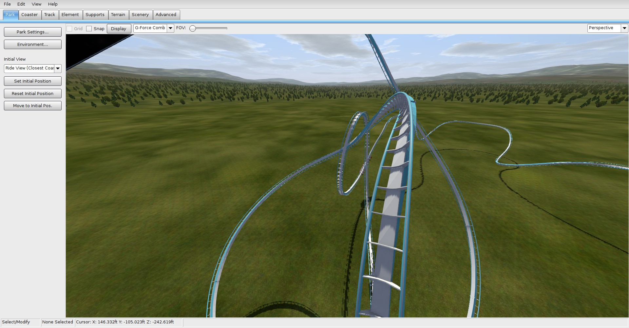
Task: Click Move to Initial Pos. button
Action: coord(32,106)
